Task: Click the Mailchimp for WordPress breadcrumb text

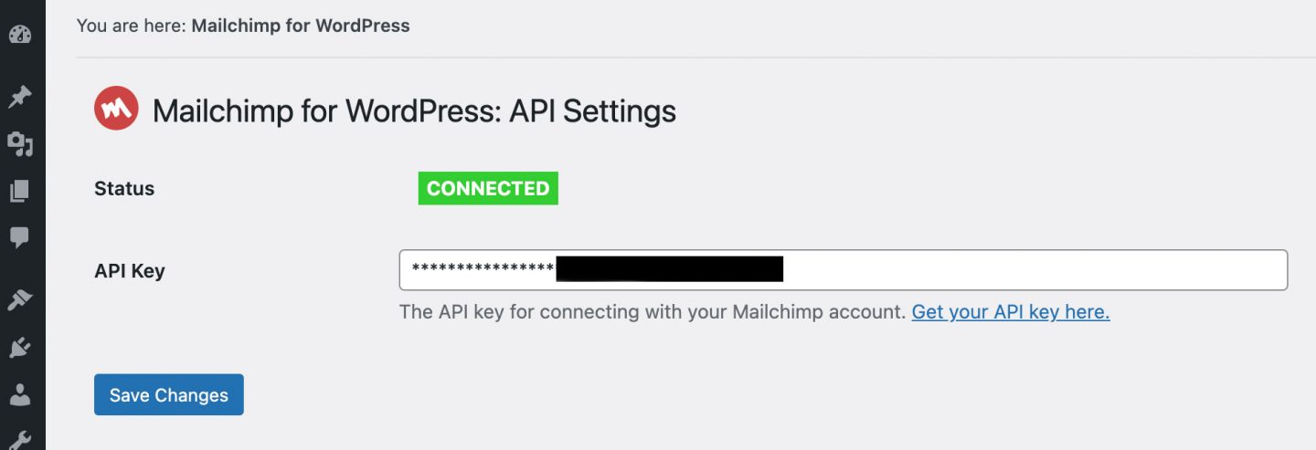Action: click(301, 26)
